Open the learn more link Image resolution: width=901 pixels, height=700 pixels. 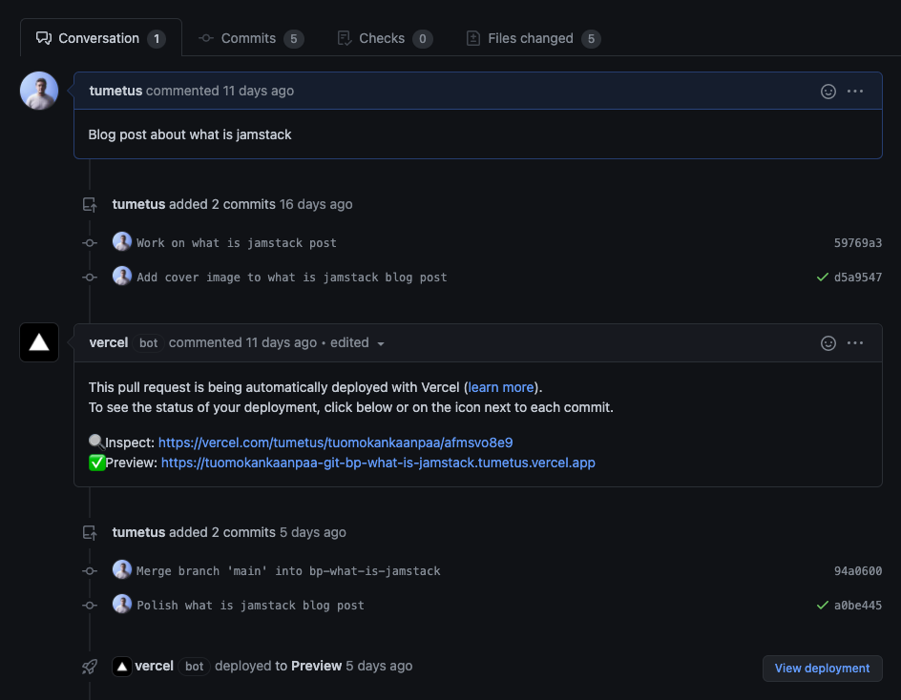pyautogui.click(x=501, y=387)
